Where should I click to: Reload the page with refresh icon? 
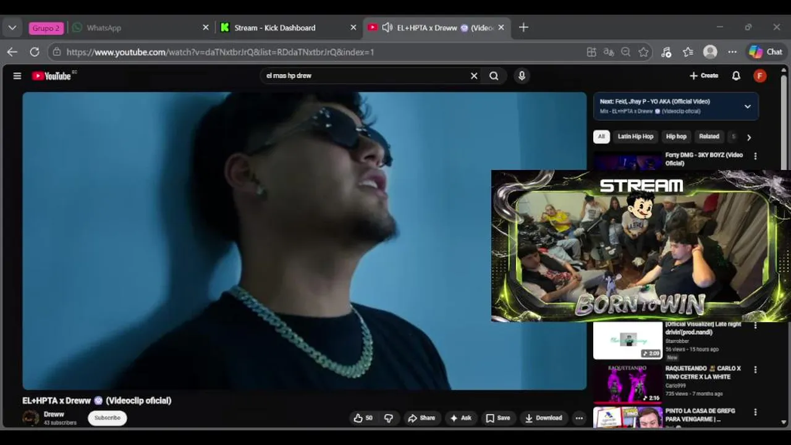(x=35, y=52)
